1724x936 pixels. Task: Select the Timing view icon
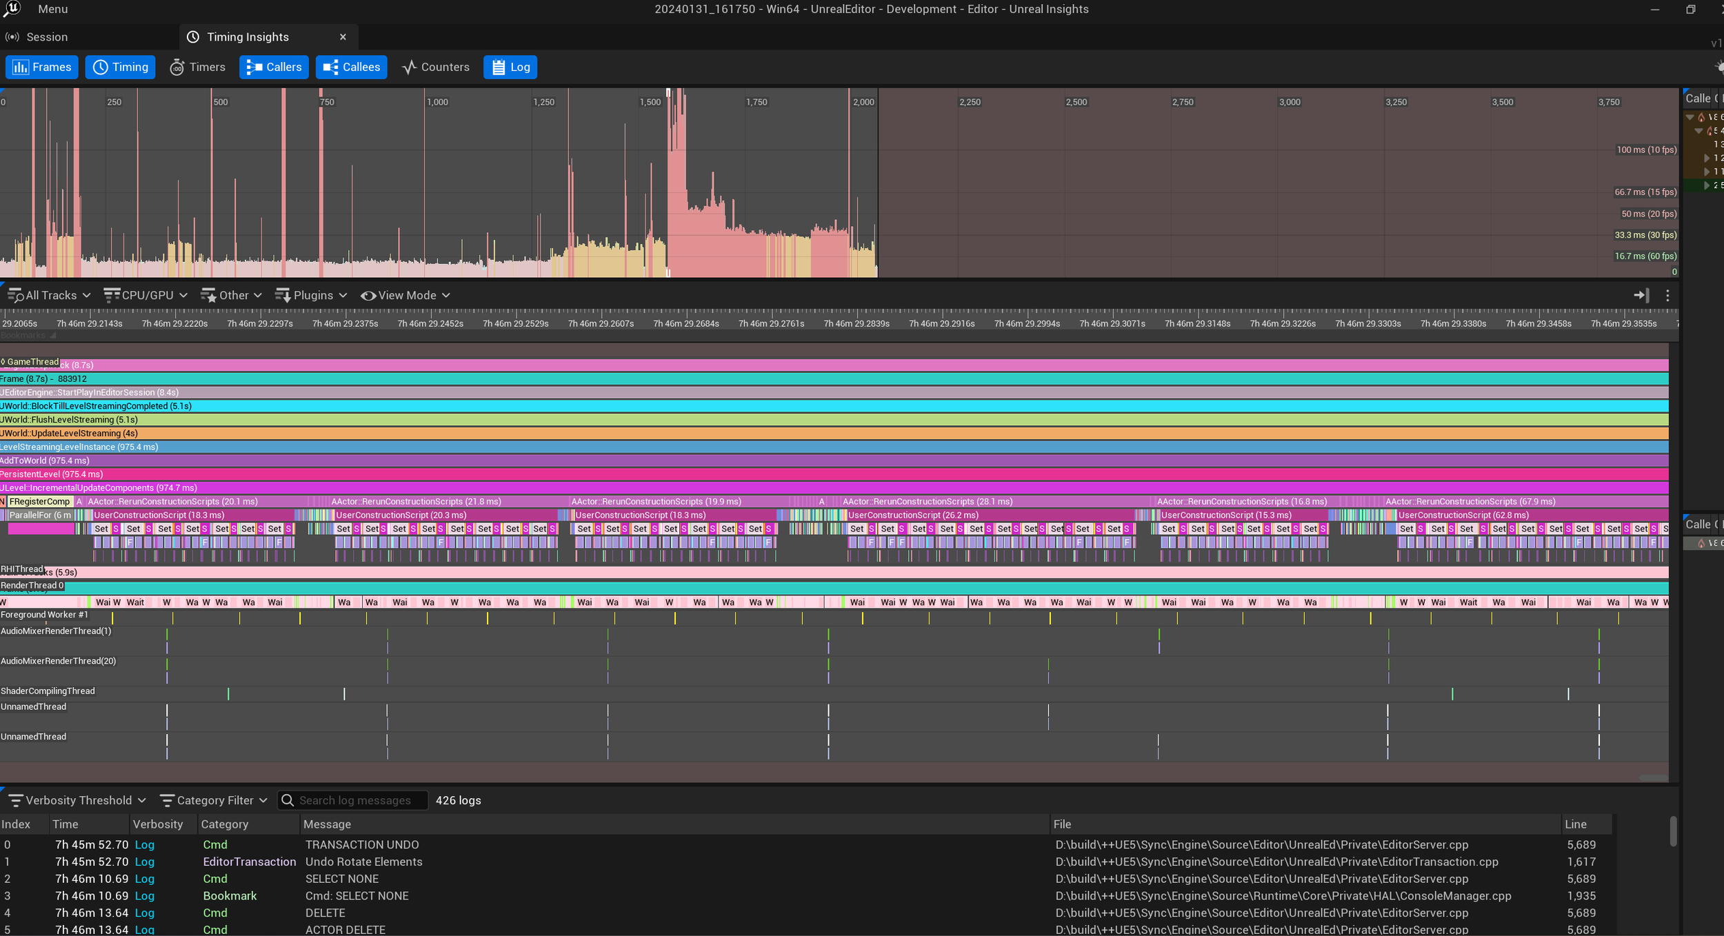[x=121, y=67]
